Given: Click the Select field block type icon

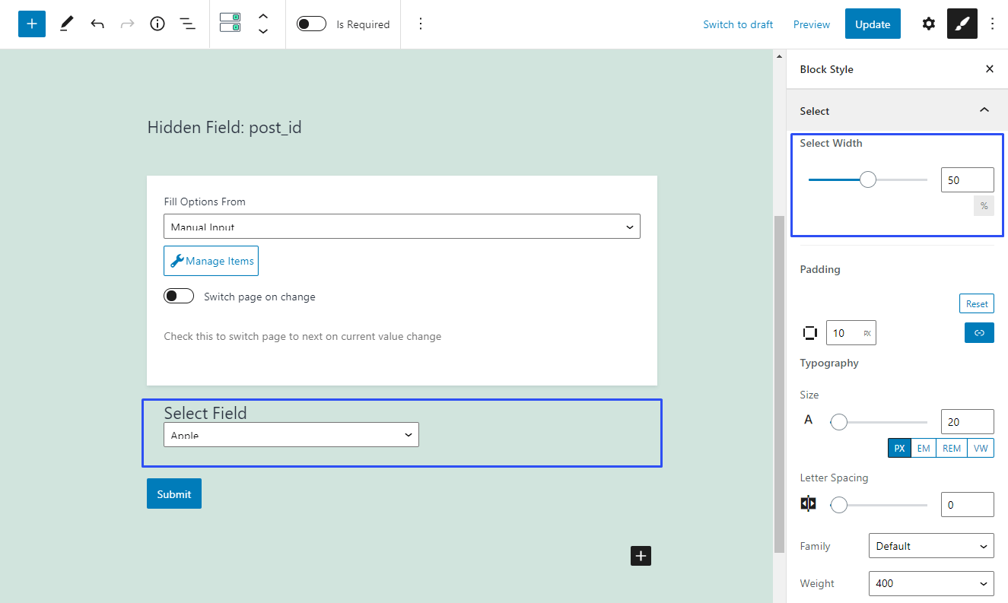Looking at the screenshot, I should [x=230, y=23].
